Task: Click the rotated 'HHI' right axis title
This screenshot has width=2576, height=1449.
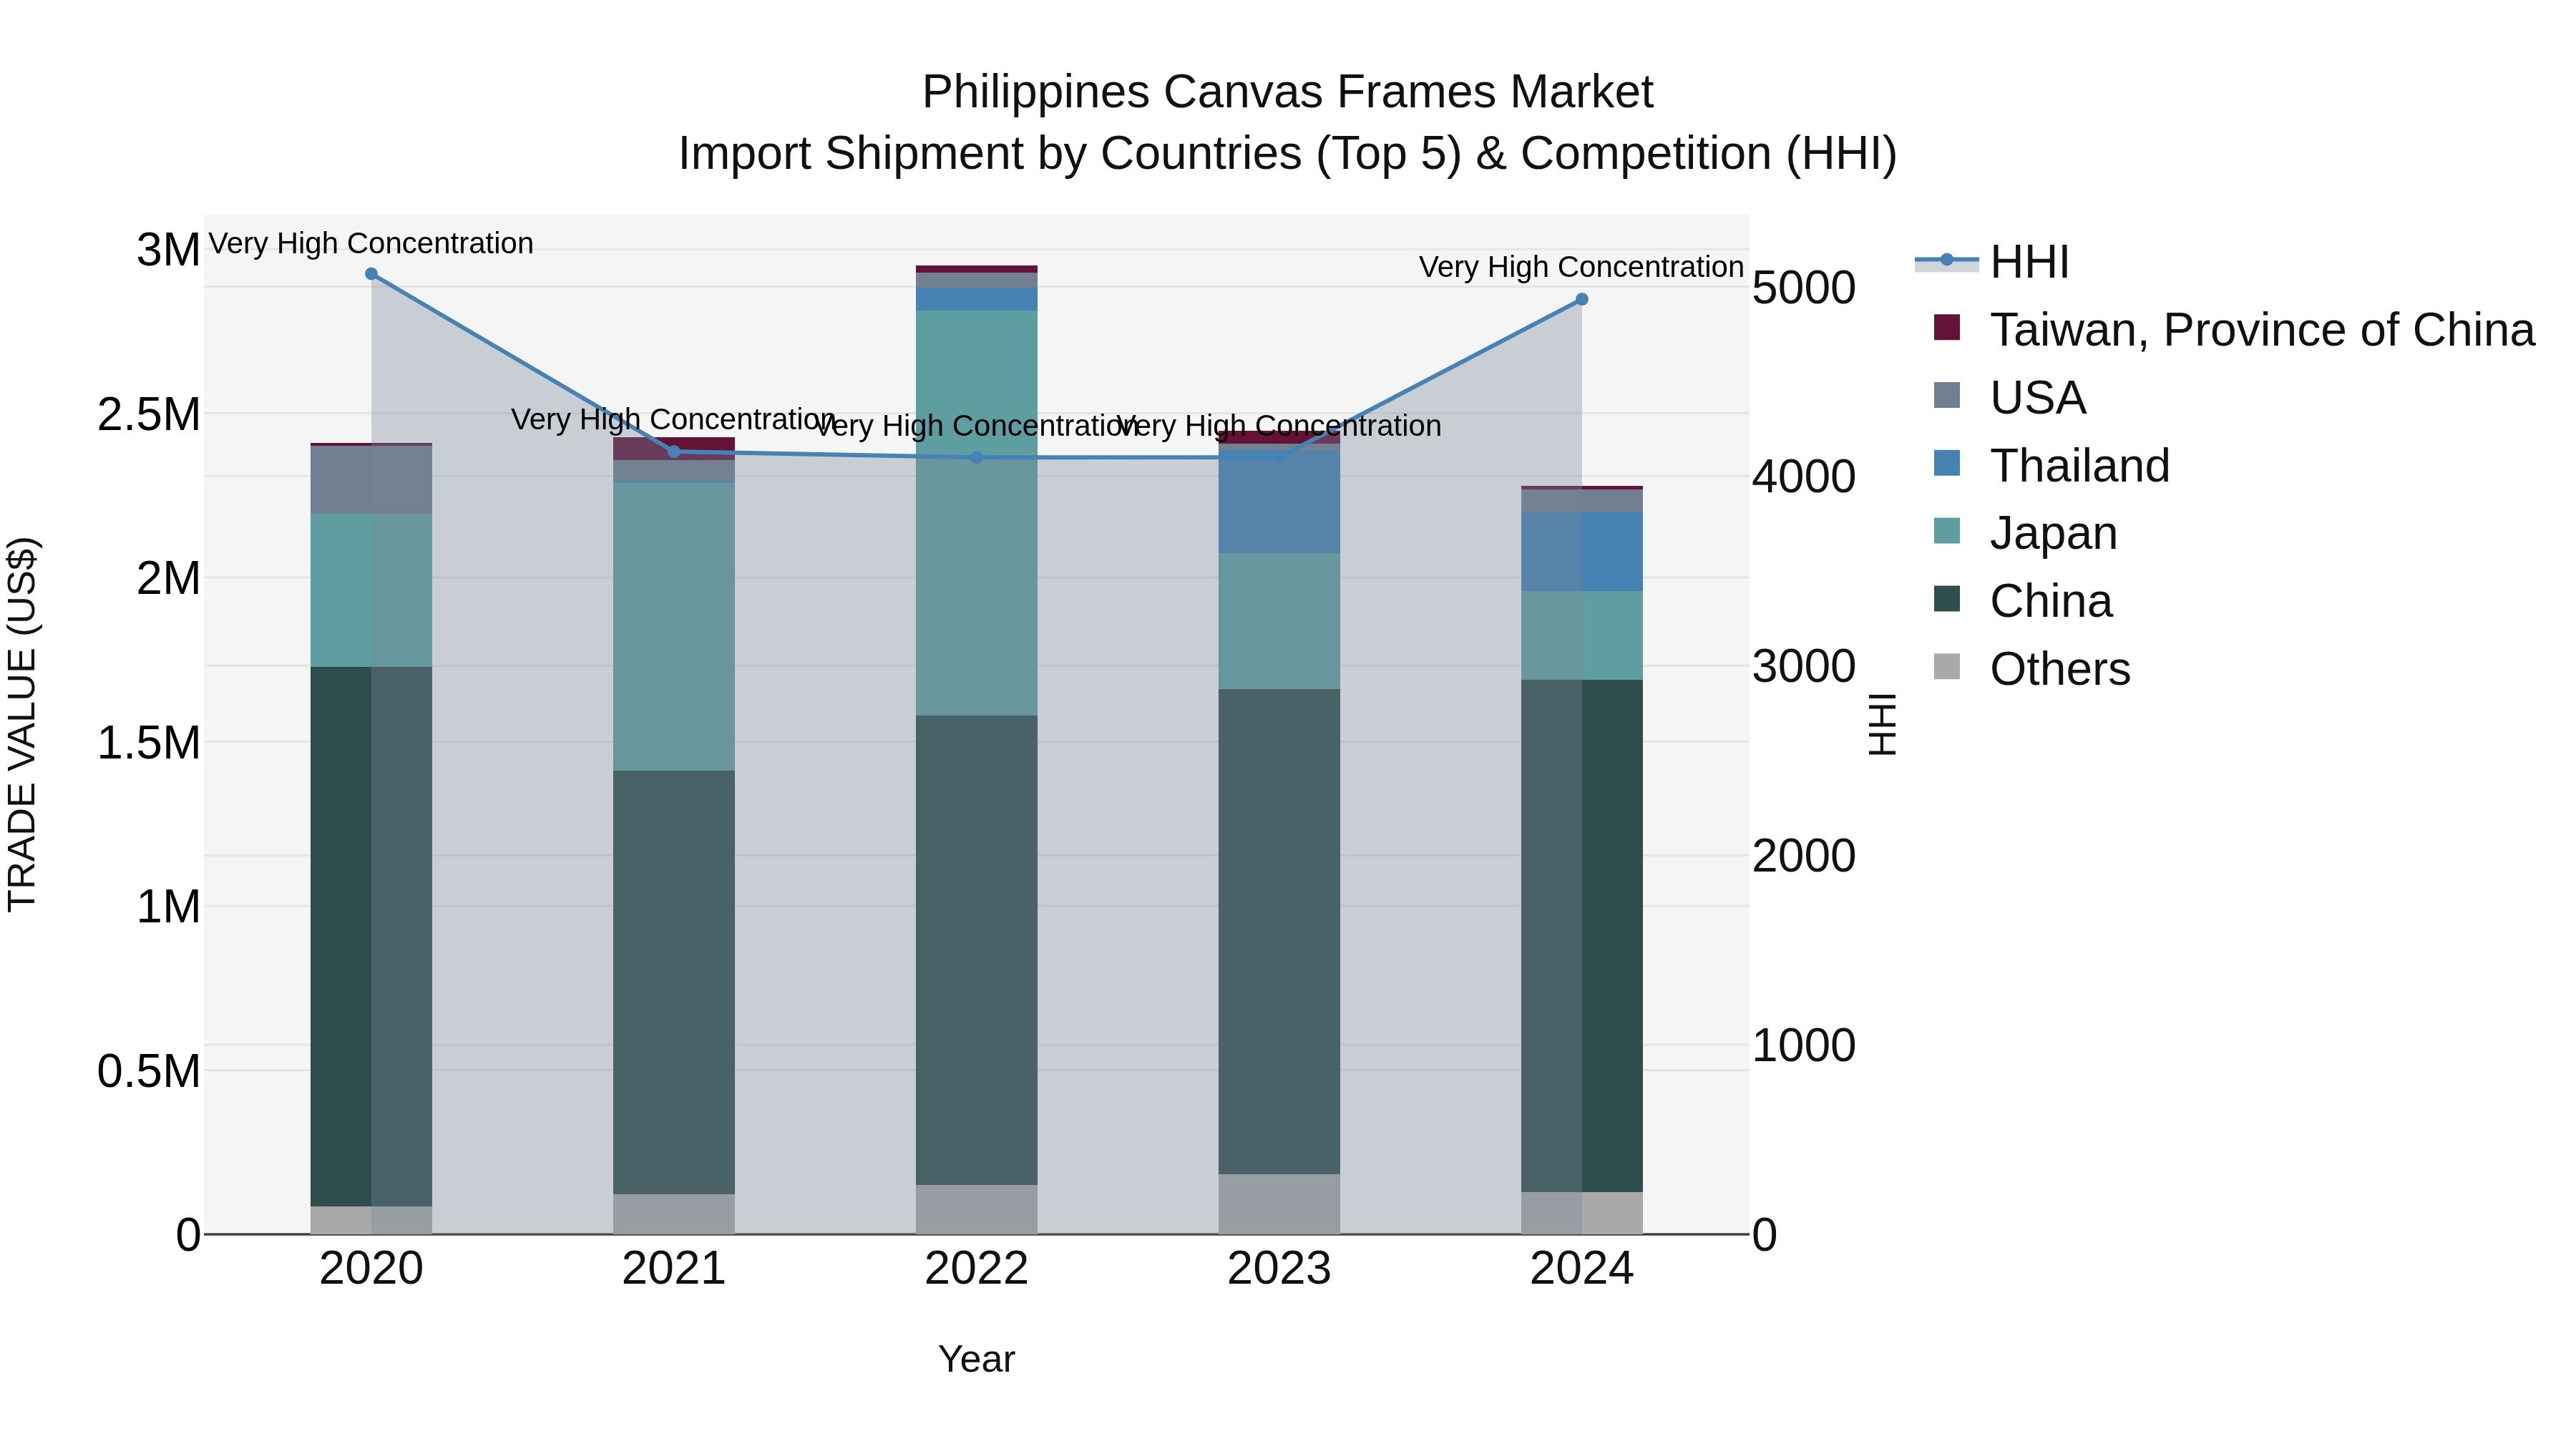Action: click(1882, 724)
